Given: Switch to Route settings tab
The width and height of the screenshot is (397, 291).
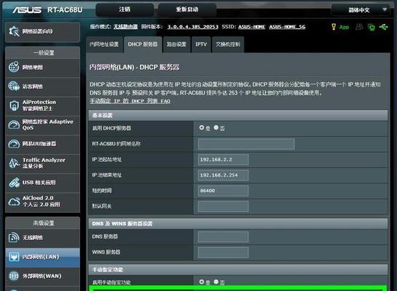Looking at the screenshot, I should [x=176, y=44].
